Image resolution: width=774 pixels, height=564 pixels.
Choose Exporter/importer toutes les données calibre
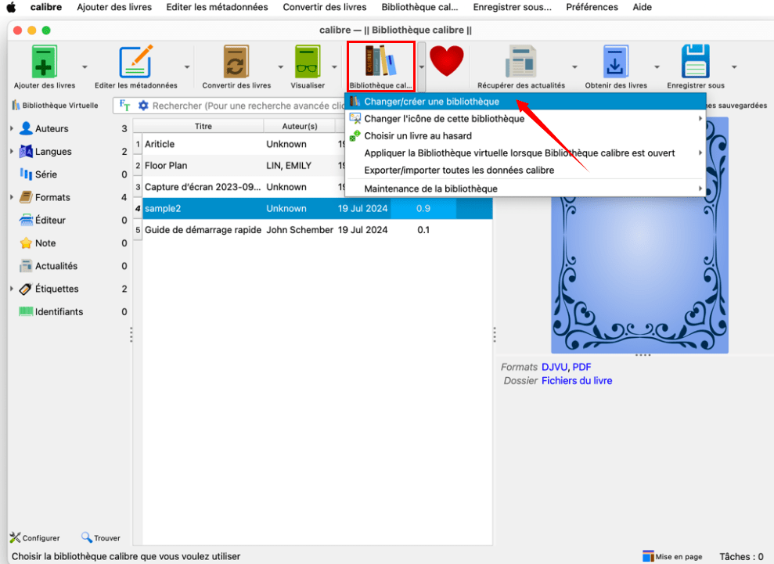click(525, 171)
